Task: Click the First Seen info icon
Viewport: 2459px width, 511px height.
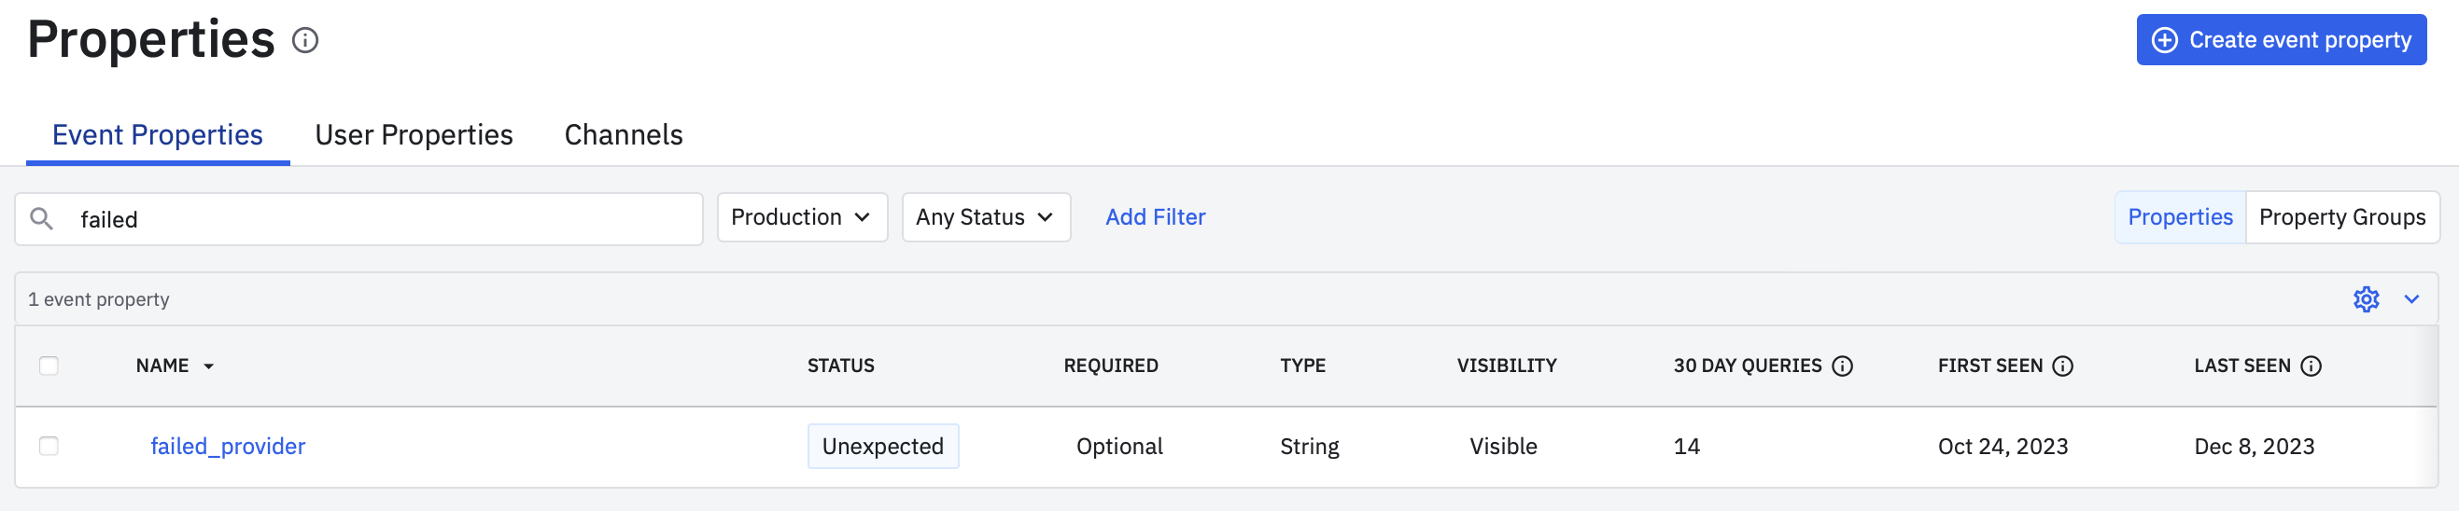Action: (x=2062, y=366)
